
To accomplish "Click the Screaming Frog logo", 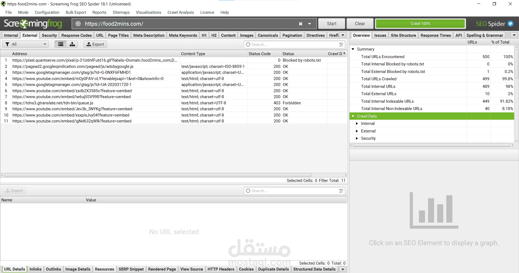I will tap(33, 24).
